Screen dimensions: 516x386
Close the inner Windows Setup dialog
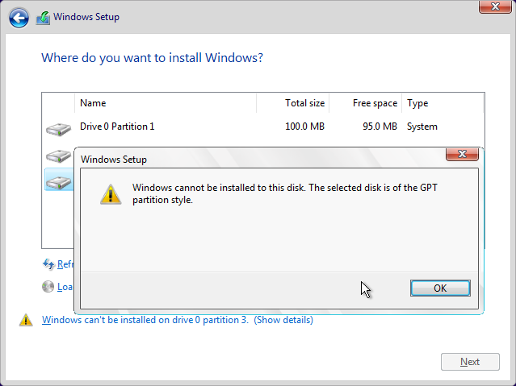click(462, 154)
